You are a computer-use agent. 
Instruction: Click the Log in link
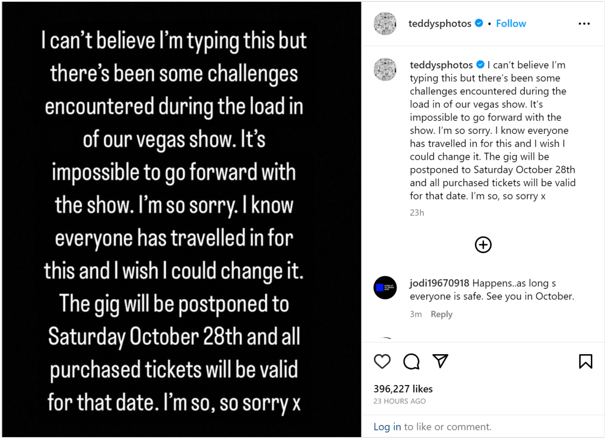coord(387,426)
